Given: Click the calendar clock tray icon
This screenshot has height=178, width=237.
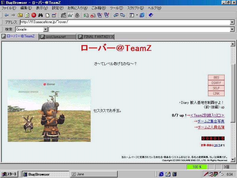Looking at the screenshot, I should [211, 174].
